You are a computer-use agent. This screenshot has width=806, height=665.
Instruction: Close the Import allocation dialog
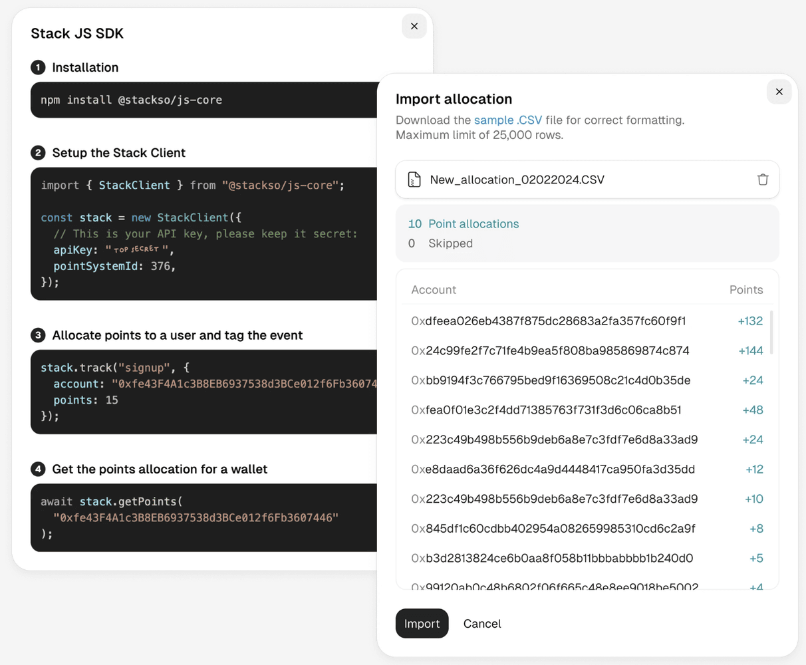point(779,92)
